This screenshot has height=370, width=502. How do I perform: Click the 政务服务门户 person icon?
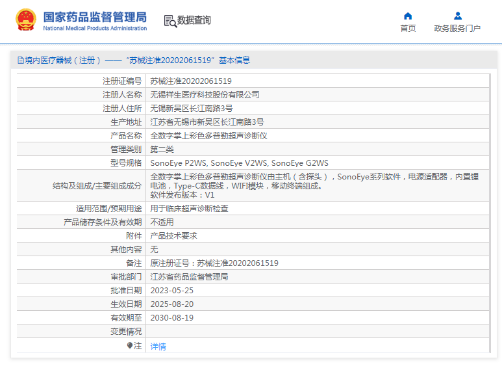(457, 16)
